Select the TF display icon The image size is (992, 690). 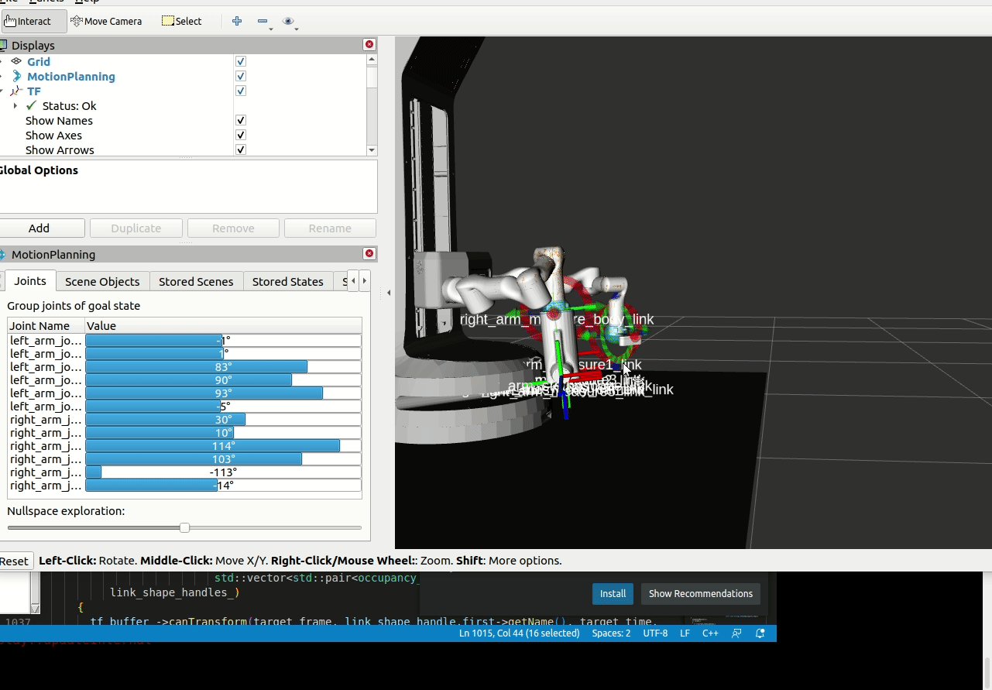pos(18,91)
